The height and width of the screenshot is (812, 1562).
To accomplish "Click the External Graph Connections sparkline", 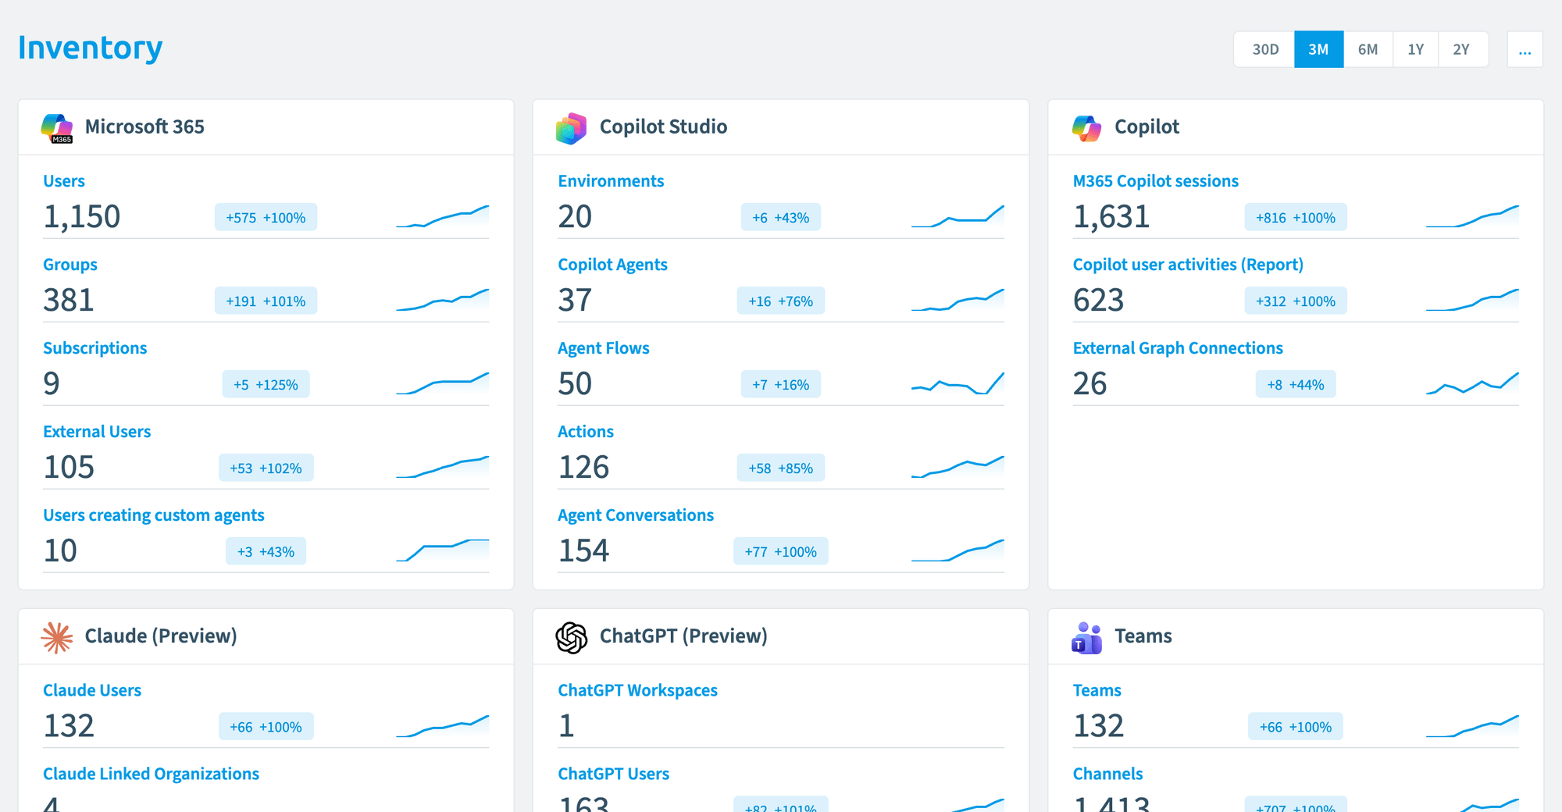I will pyautogui.click(x=1472, y=383).
